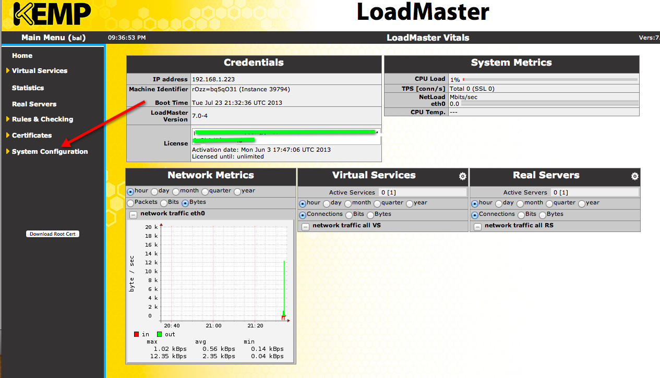
Task: Choose Bits unit in Network Metrics
Action: [x=164, y=203]
